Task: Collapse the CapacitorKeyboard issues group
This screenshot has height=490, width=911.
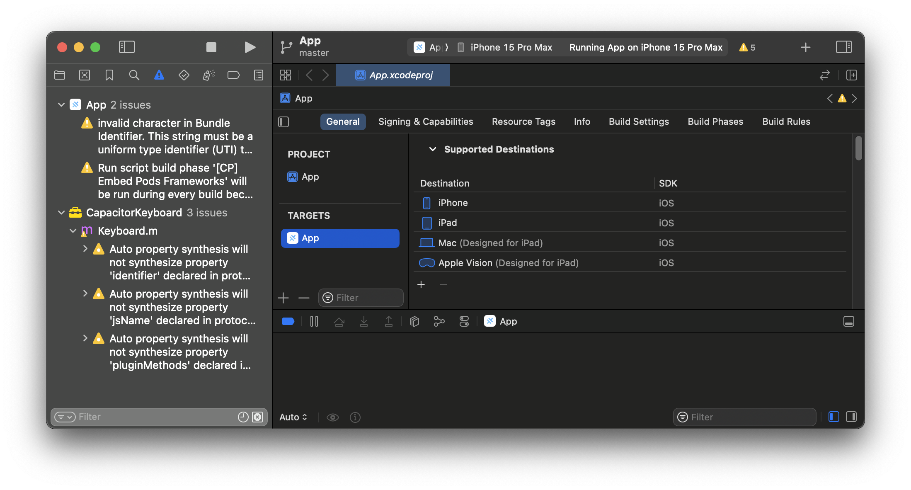Action: tap(61, 213)
